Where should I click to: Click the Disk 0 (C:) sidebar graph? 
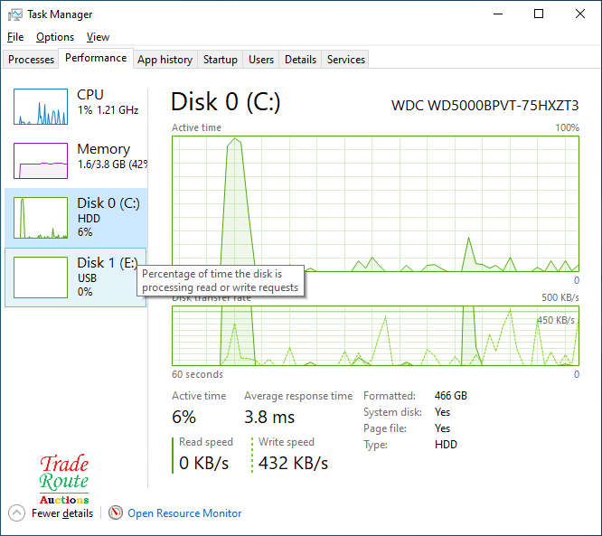pyautogui.click(x=41, y=218)
